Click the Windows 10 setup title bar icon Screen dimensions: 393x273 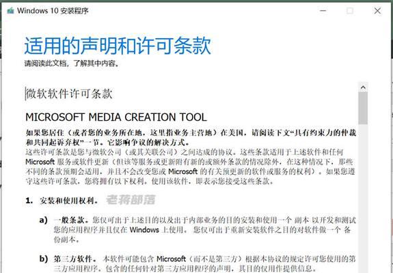coord(10,11)
